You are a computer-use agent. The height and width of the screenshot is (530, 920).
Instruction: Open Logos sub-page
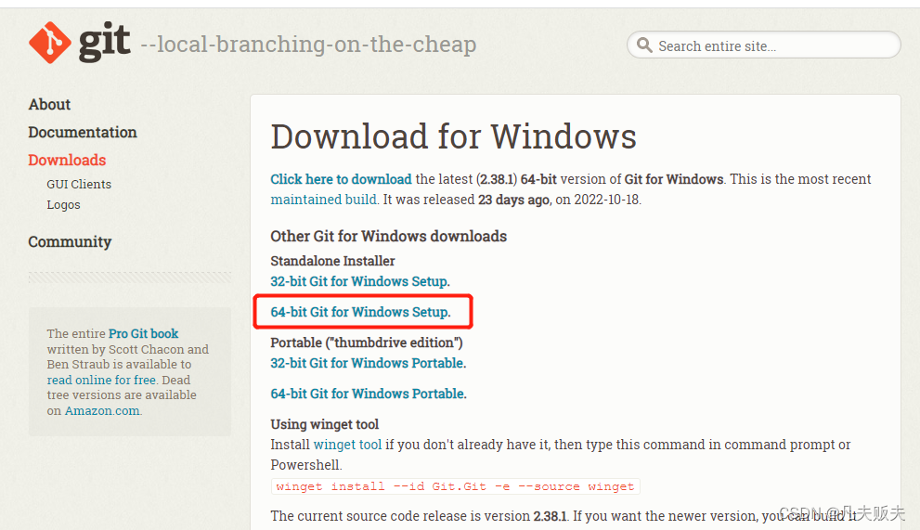point(63,205)
